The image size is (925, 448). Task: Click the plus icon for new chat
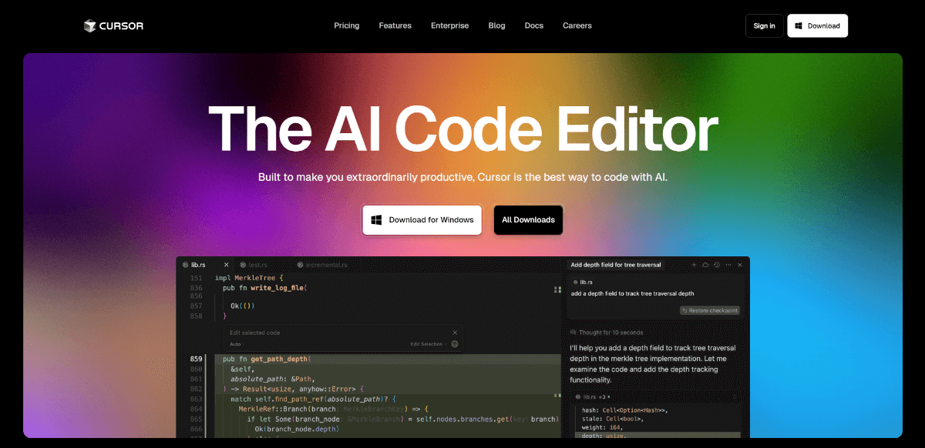(694, 265)
